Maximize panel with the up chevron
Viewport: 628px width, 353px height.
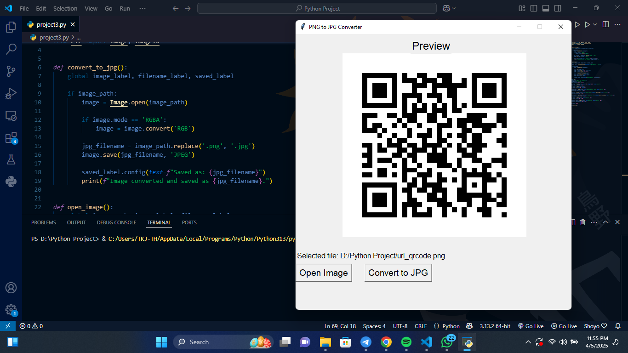click(605, 222)
